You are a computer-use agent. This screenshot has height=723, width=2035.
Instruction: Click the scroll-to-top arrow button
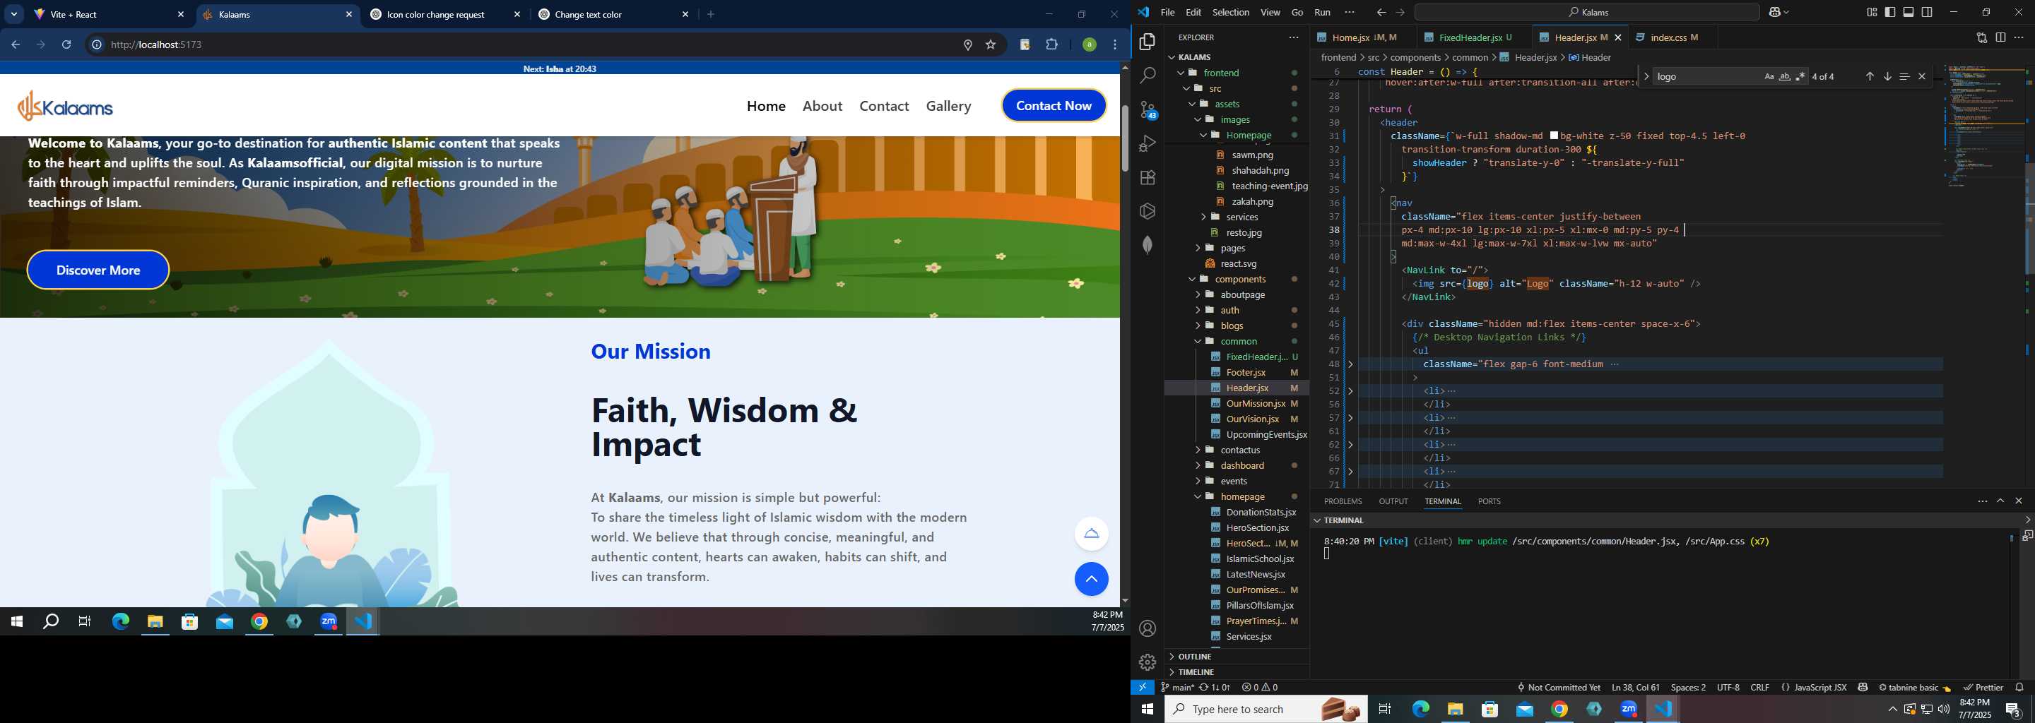1091,578
